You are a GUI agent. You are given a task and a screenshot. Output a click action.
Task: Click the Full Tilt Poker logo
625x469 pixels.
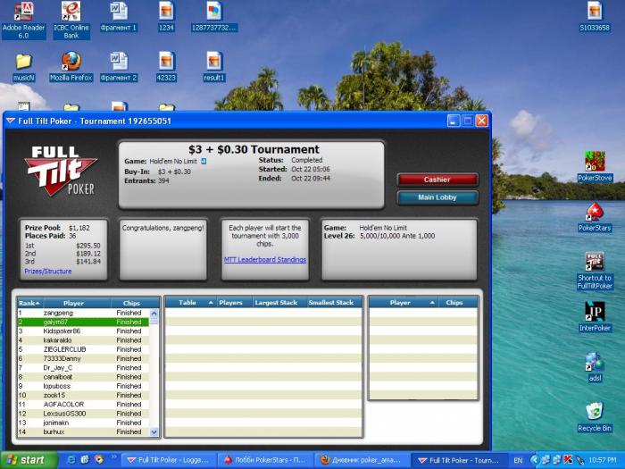[61, 172]
